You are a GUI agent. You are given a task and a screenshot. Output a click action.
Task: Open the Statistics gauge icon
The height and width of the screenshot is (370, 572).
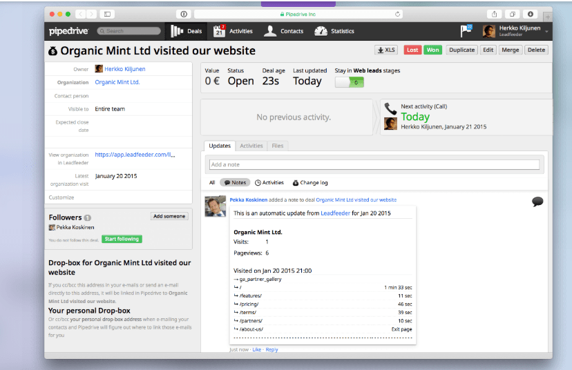(321, 31)
